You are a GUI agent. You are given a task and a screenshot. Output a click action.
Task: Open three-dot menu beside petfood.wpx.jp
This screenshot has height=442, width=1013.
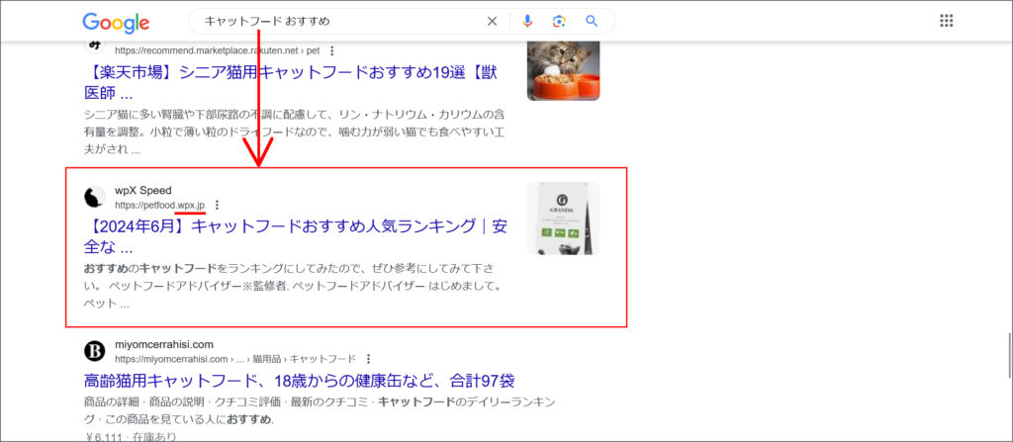pos(218,206)
